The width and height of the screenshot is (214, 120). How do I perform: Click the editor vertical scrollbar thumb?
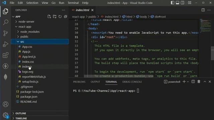click(213, 53)
